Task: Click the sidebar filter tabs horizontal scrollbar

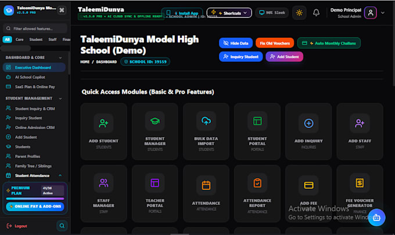Action: 16,47
